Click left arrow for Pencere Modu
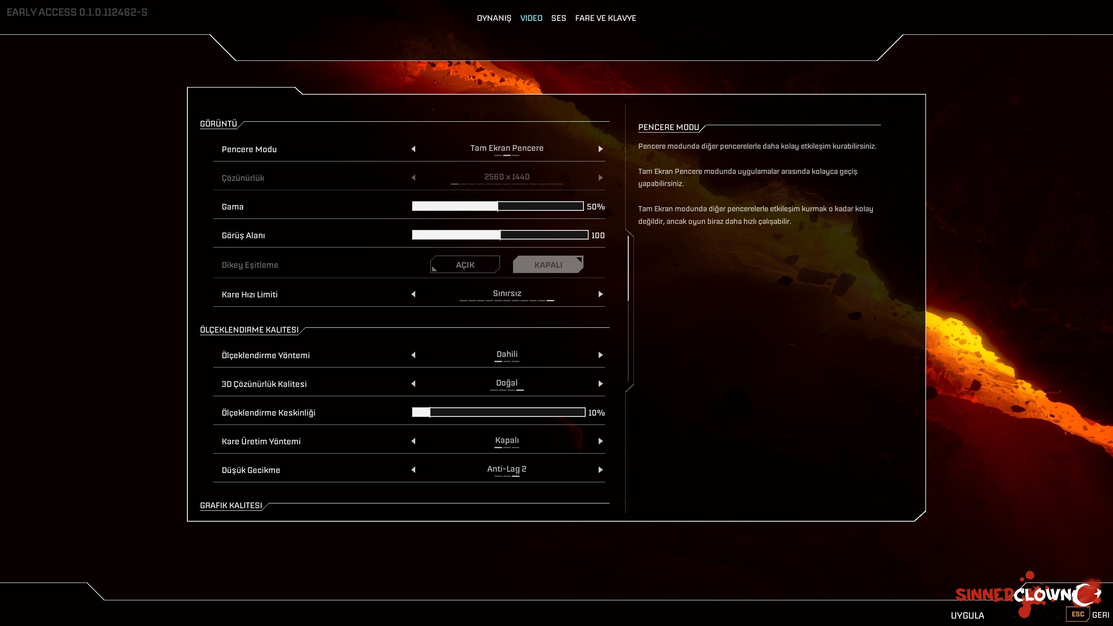Screen dimensions: 1113x626 pos(413,149)
